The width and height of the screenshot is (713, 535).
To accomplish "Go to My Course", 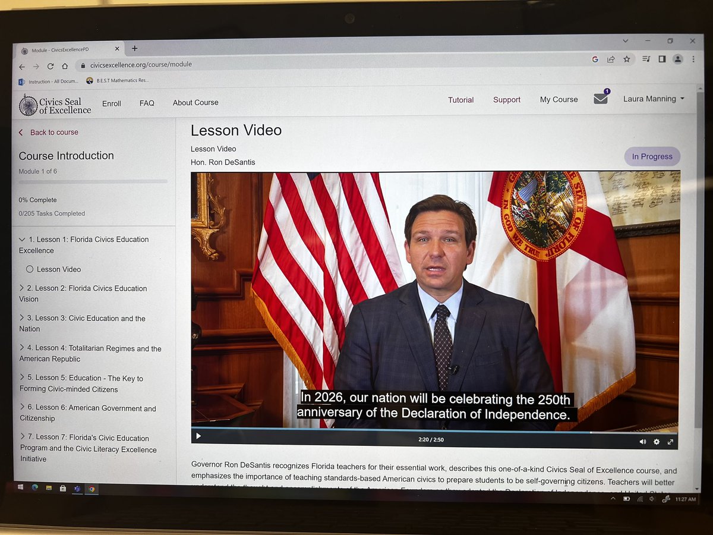I will pyautogui.click(x=559, y=99).
